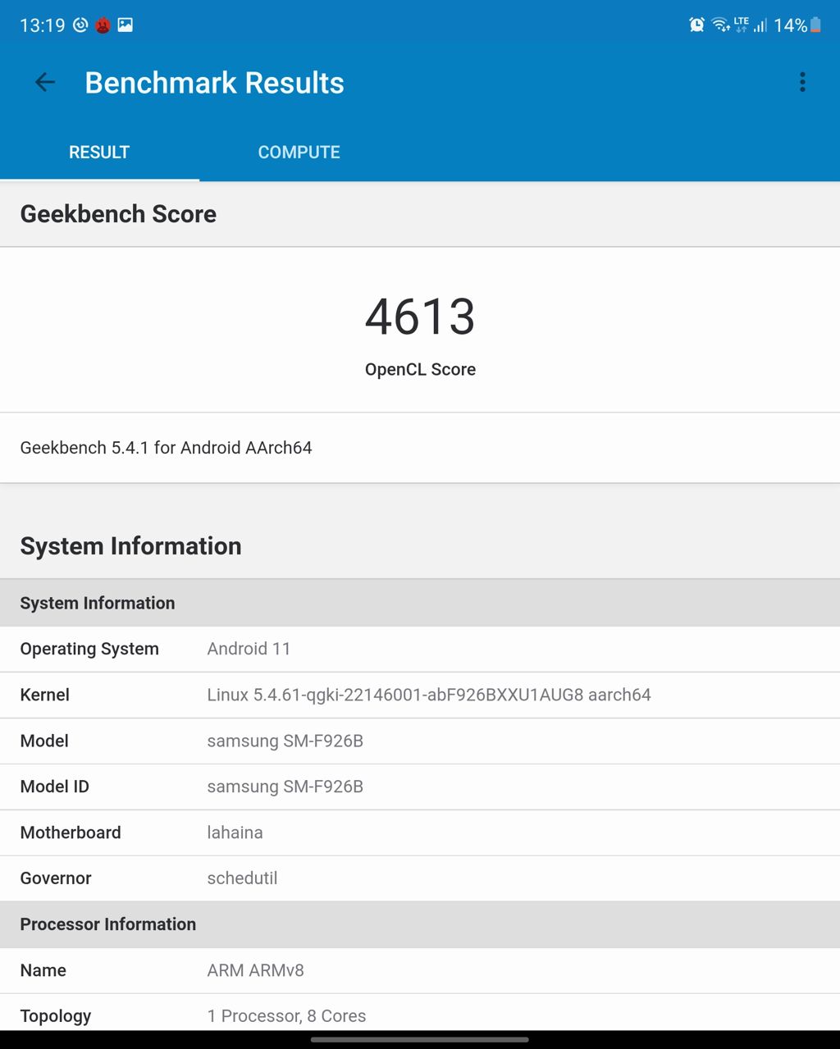Tap the back arrow in header
The width and height of the screenshot is (840, 1049).
coord(45,82)
